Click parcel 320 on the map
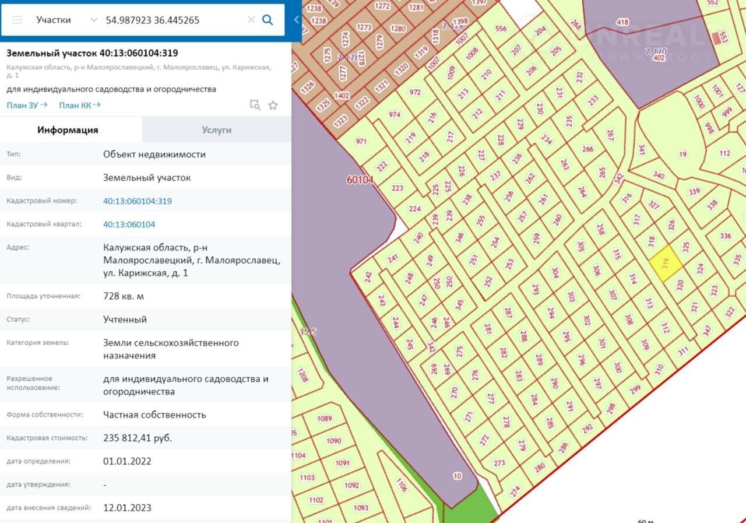This screenshot has height=523, width=746. coord(679,285)
